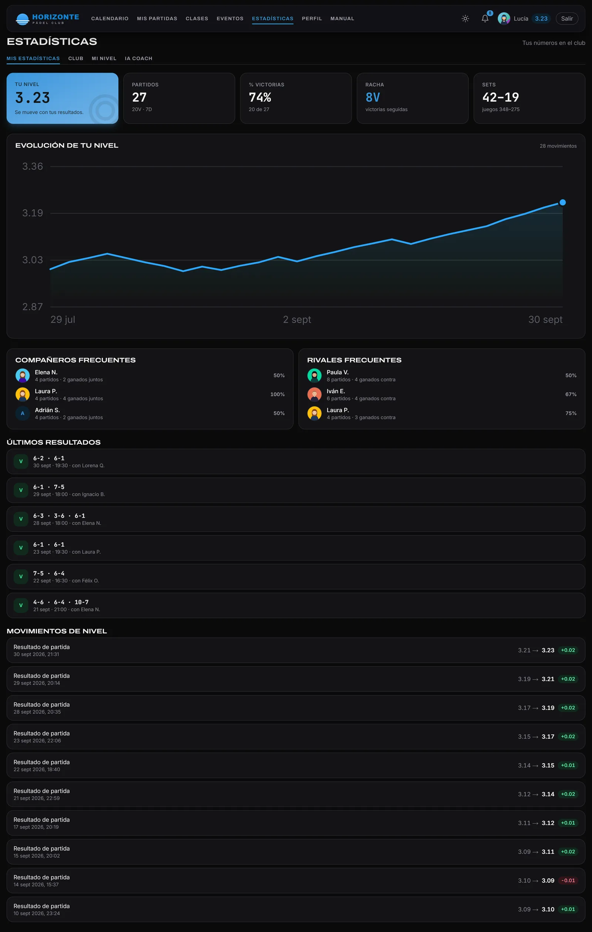Click the 3.23 level badge in header

coord(541,19)
